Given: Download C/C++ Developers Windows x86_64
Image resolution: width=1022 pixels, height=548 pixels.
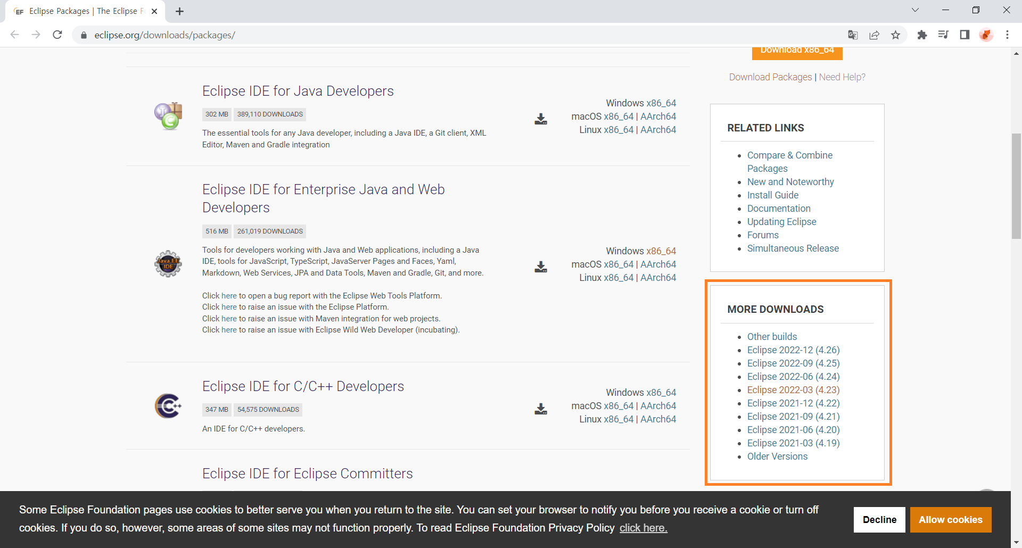Looking at the screenshot, I should (661, 393).
